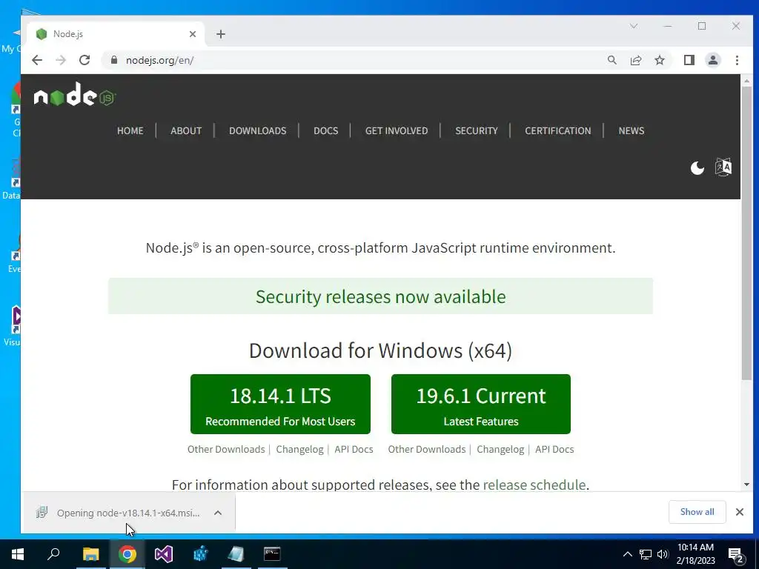Viewport: 759px width, 569px height.
Task: Open the blue gear app on taskbar
Action: tap(200, 554)
